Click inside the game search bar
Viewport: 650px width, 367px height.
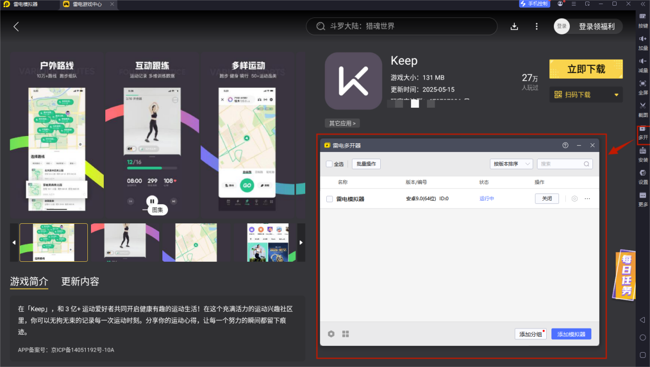(401, 26)
